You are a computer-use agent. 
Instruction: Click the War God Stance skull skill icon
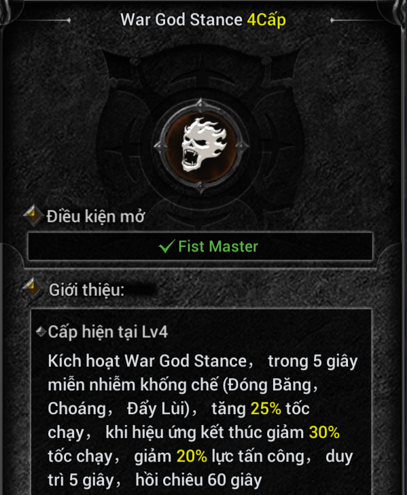click(x=201, y=146)
